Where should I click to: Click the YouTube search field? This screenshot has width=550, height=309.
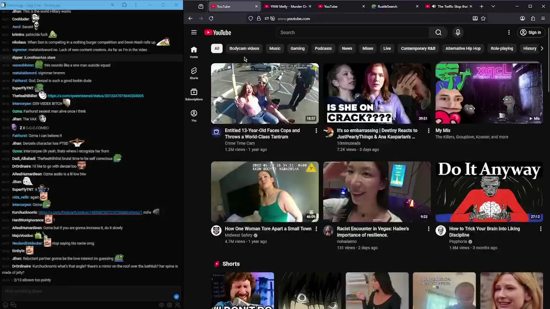pos(352,33)
